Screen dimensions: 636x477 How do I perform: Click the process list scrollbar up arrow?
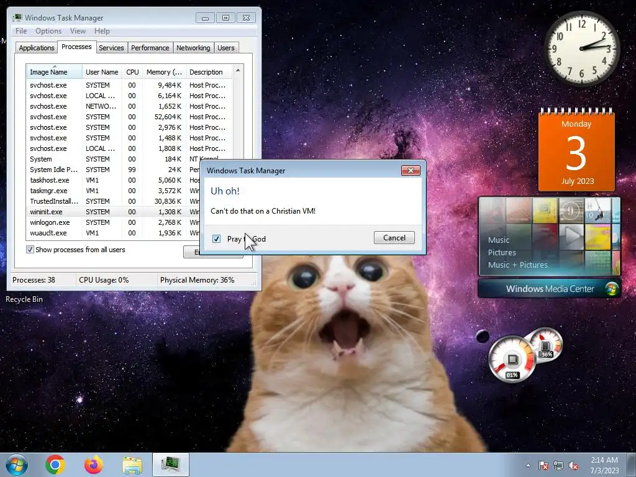pyautogui.click(x=238, y=71)
